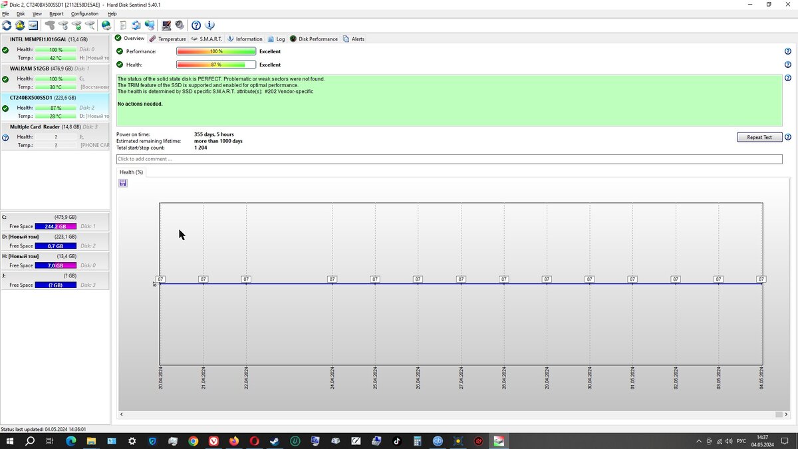Click the third toolbar icon with envelope picture
798x449 pixels.
[33, 25]
